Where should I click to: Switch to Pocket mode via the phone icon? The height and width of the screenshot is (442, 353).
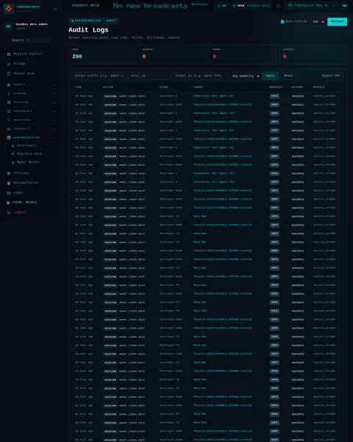(x=9, y=74)
